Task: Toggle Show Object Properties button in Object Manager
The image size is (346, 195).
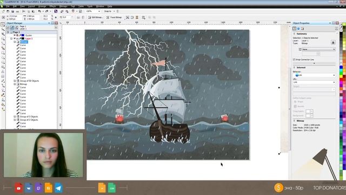Action: (x=8, y=28)
